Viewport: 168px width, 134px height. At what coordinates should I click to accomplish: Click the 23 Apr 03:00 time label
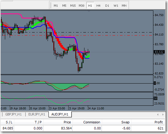pyautogui.click(x=57, y=108)
